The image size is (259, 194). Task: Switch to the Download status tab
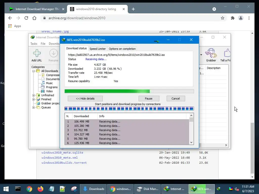click(76, 48)
